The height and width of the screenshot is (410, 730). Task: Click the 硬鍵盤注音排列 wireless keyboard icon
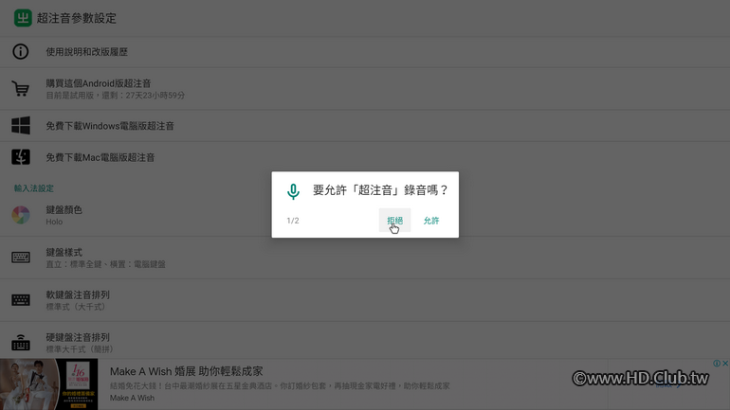point(21,342)
